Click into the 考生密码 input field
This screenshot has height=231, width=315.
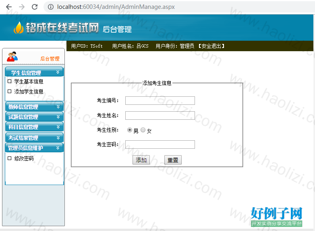click(160, 145)
